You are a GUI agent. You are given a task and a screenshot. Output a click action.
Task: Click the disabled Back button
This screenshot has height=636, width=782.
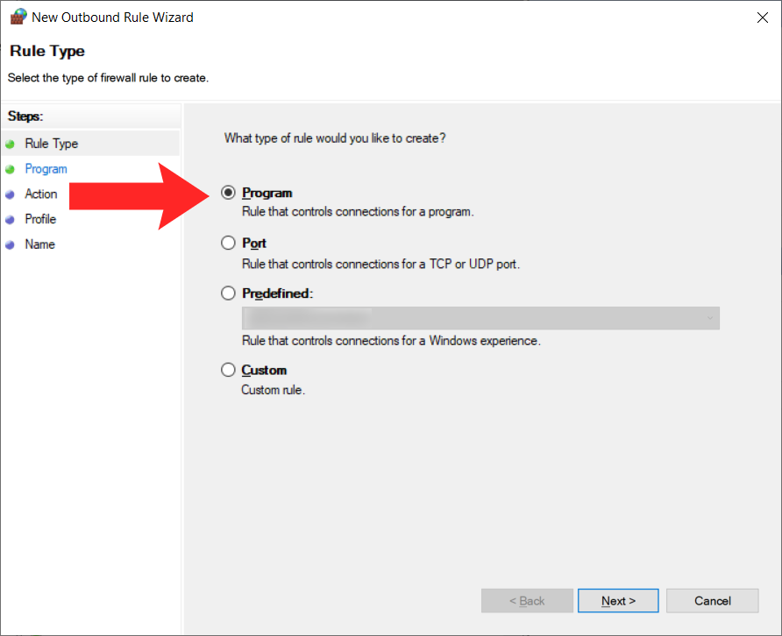click(527, 601)
